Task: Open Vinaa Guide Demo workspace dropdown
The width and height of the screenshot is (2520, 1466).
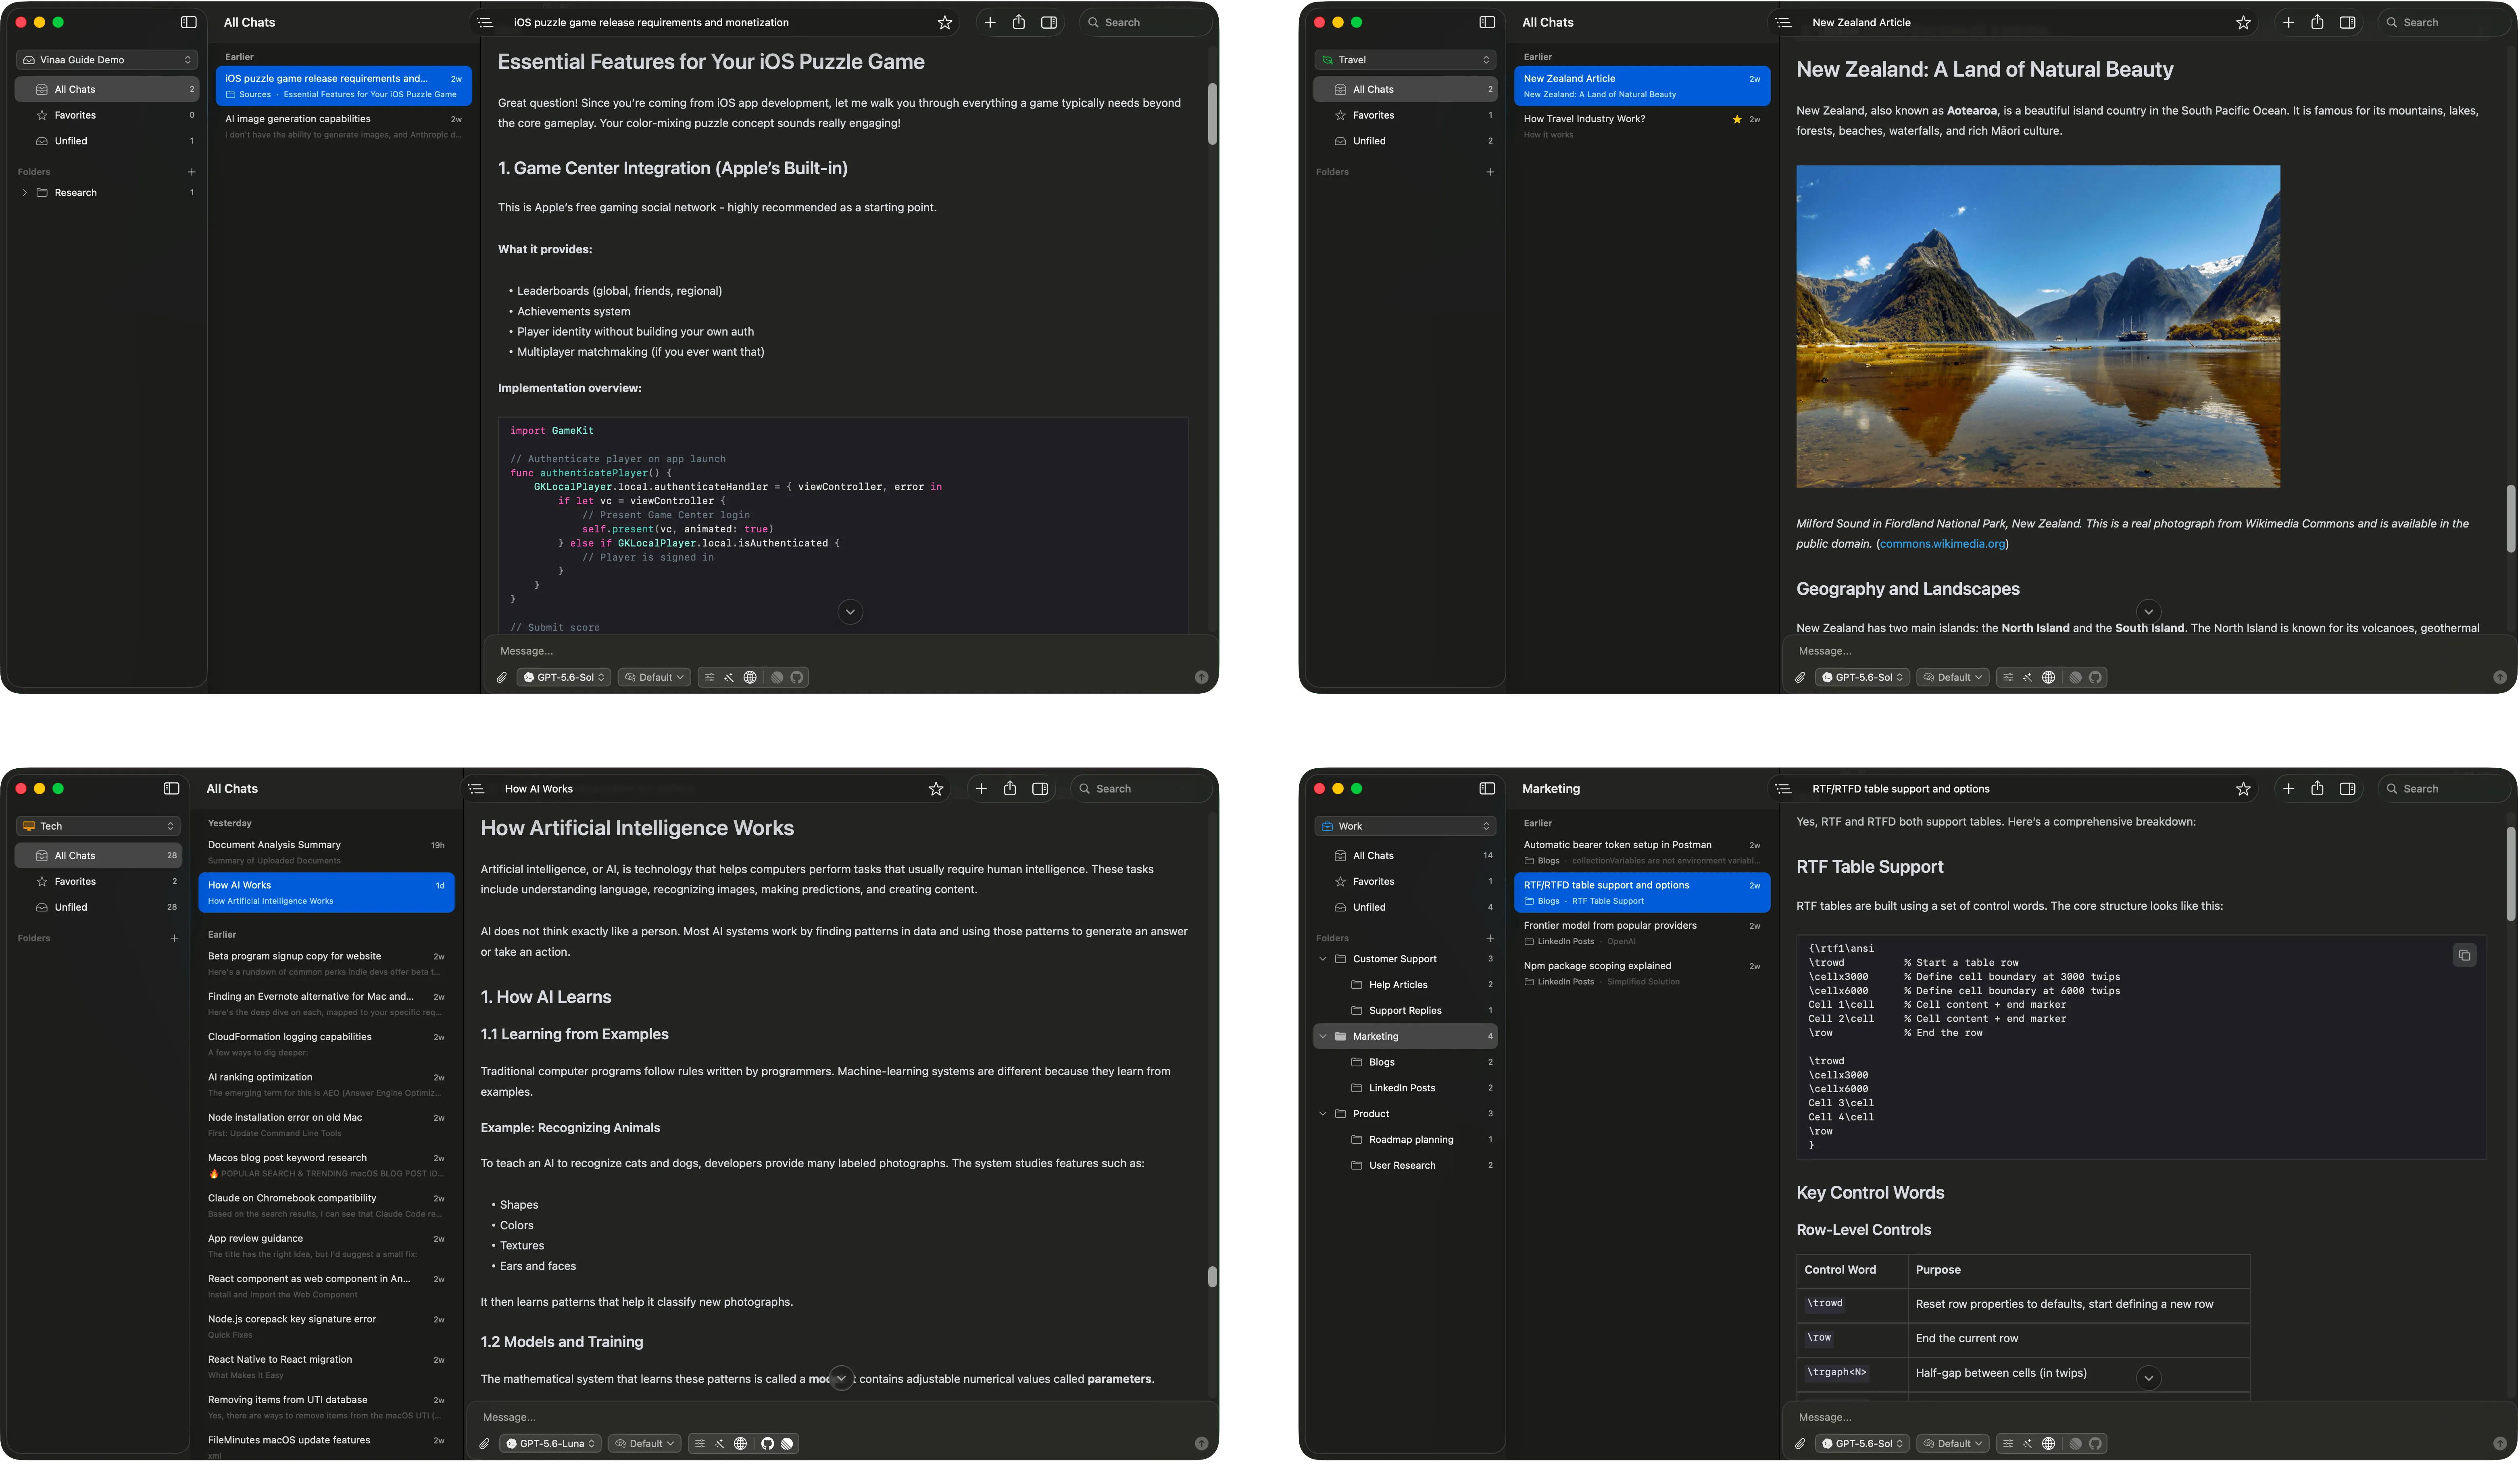Action: 107,60
